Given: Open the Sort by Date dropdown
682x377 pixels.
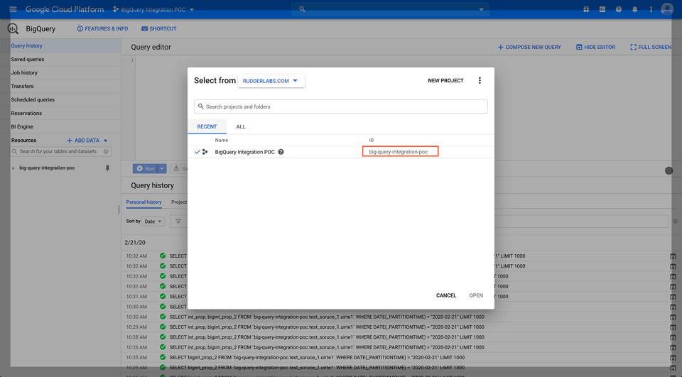Looking at the screenshot, I should (x=153, y=222).
